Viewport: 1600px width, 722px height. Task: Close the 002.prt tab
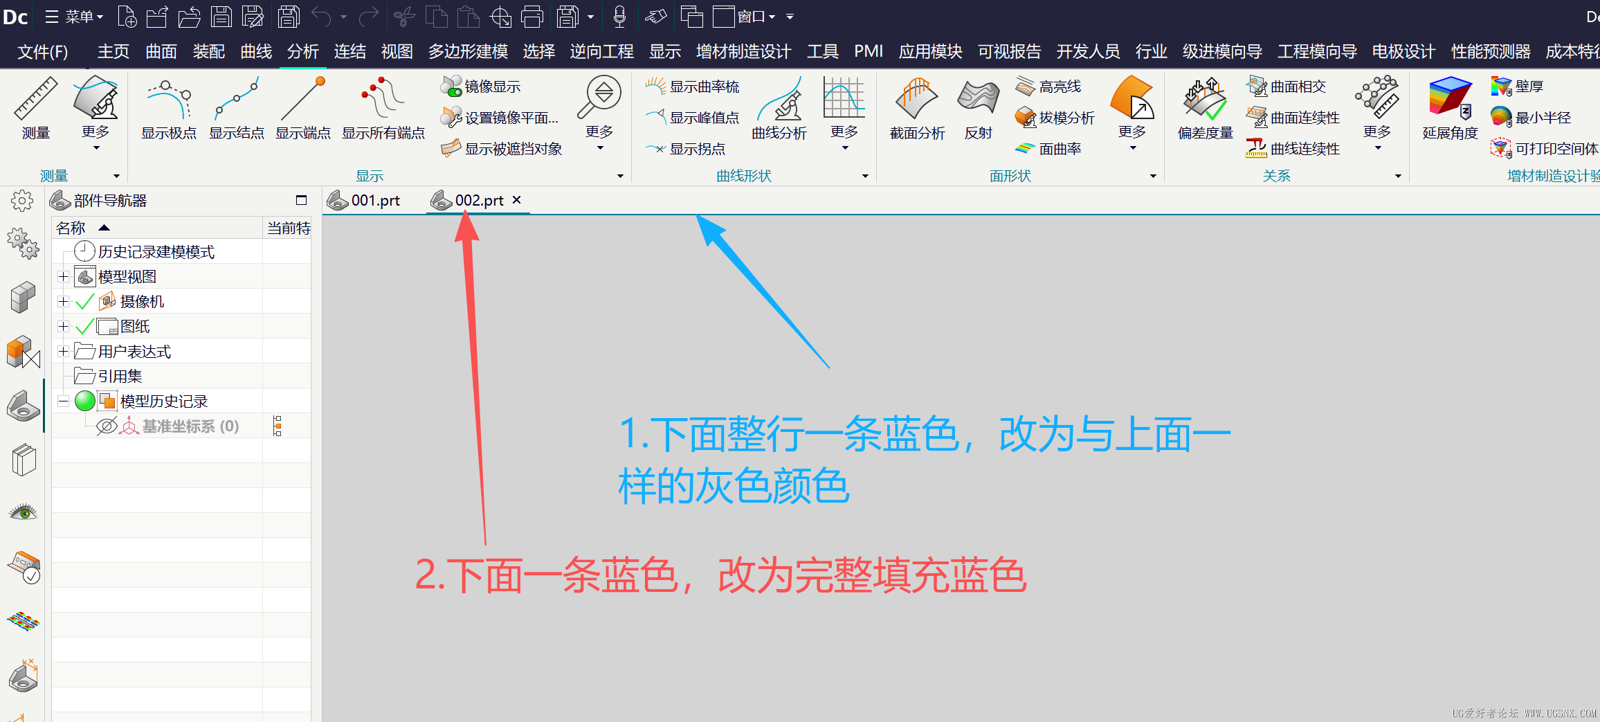[x=516, y=200]
